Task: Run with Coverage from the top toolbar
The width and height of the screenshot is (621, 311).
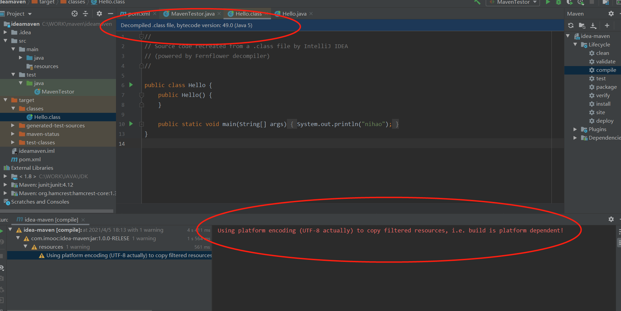Action: coord(570,2)
